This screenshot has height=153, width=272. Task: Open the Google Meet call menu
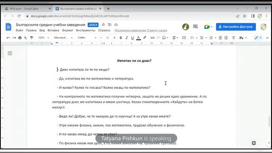pyautogui.click(x=208, y=27)
